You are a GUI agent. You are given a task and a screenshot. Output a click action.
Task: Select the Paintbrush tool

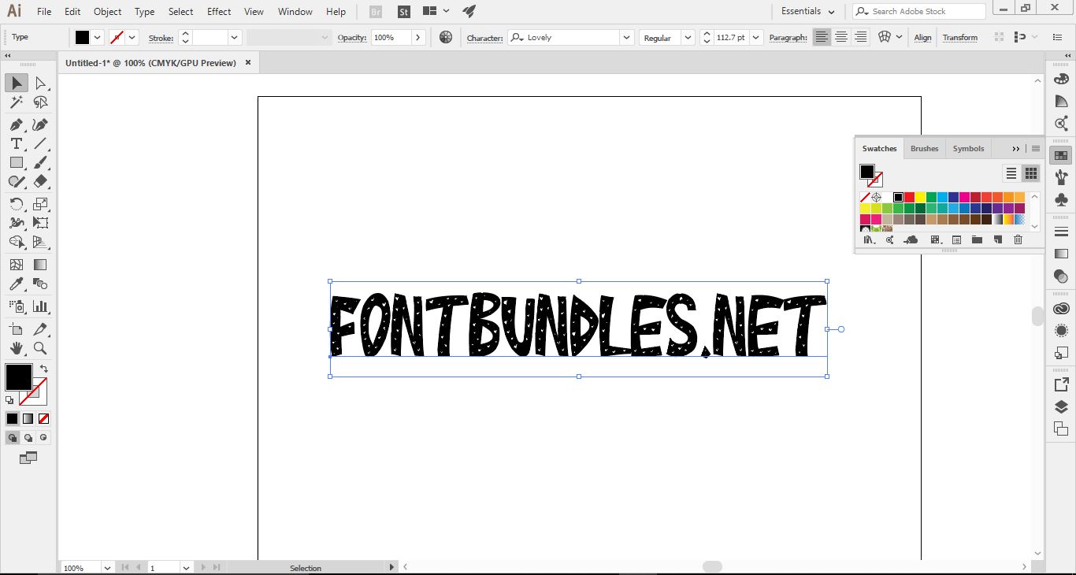click(x=40, y=162)
